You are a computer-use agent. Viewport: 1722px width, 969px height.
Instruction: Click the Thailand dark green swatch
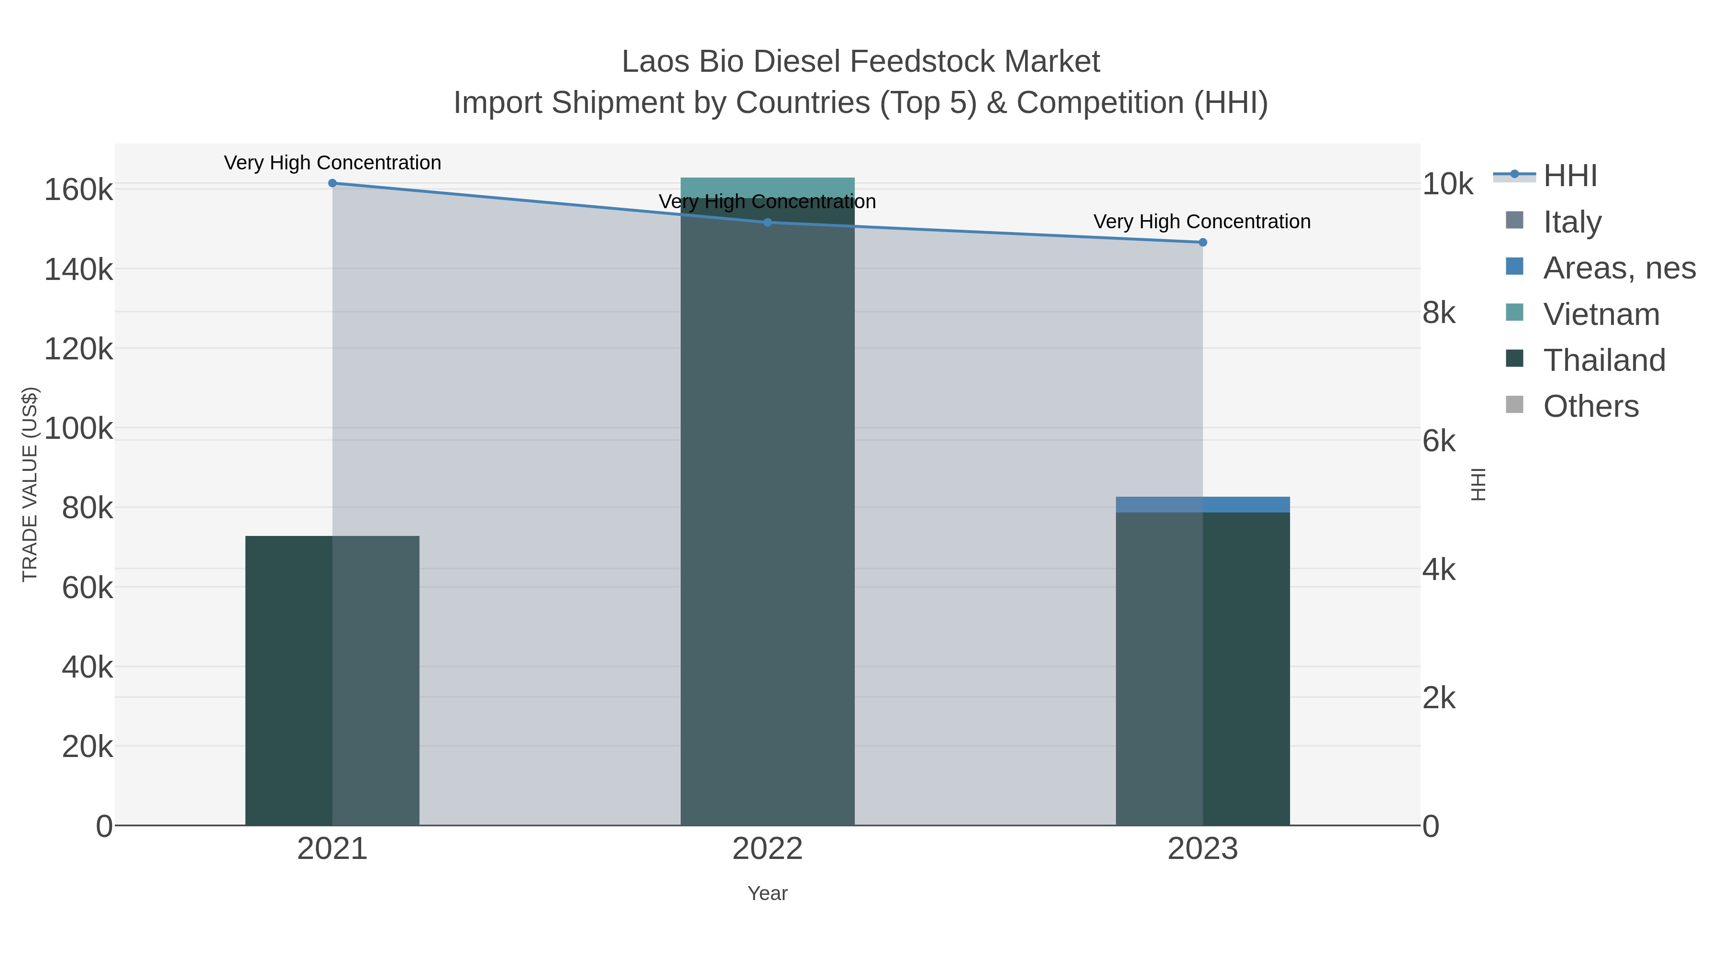(1515, 358)
